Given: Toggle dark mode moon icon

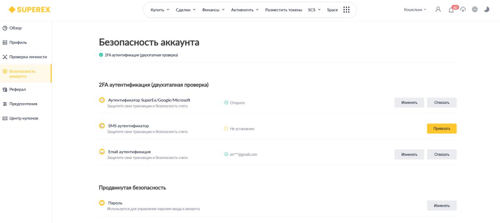Looking at the screenshot, I should pos(486,9).
